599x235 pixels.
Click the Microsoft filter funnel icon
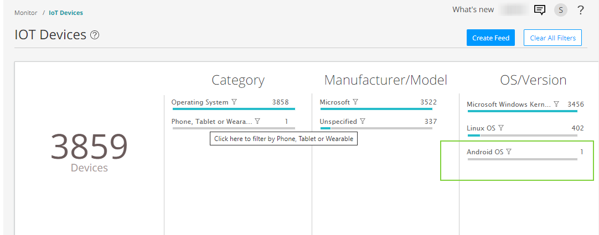355,102
